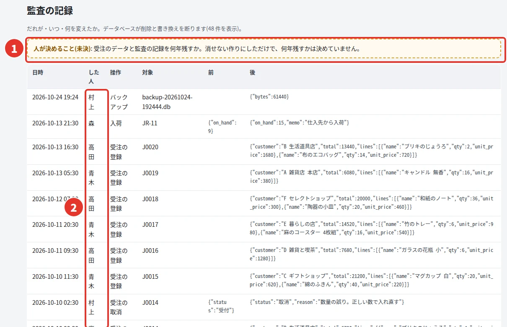The width and height of the screenshot is (507, 327).
Task: Click 受注の登録 in the J0018 row
Action: [x=119, y=204]
